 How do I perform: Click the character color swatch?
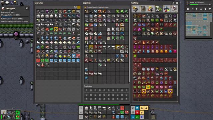tap(79, 7)
